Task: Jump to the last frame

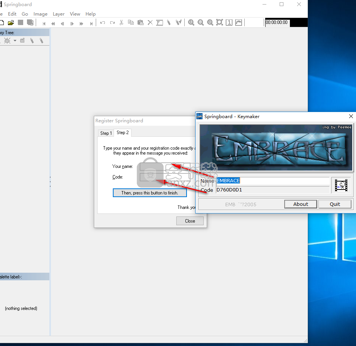Action: tap(91, 24)
